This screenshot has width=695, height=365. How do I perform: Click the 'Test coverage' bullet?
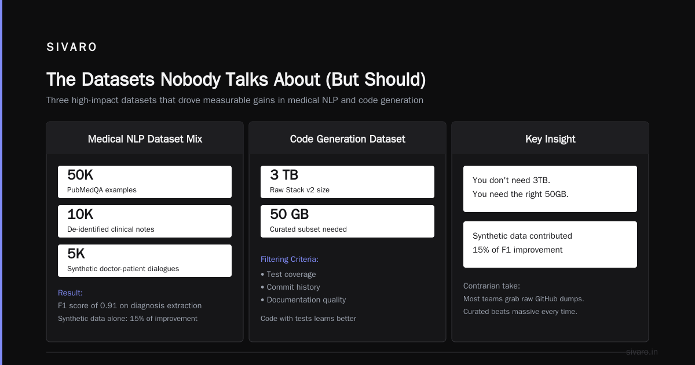[x=288, y=275]
